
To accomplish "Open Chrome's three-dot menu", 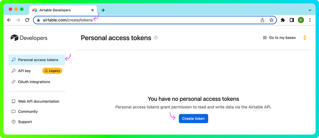I will (310, 20).
